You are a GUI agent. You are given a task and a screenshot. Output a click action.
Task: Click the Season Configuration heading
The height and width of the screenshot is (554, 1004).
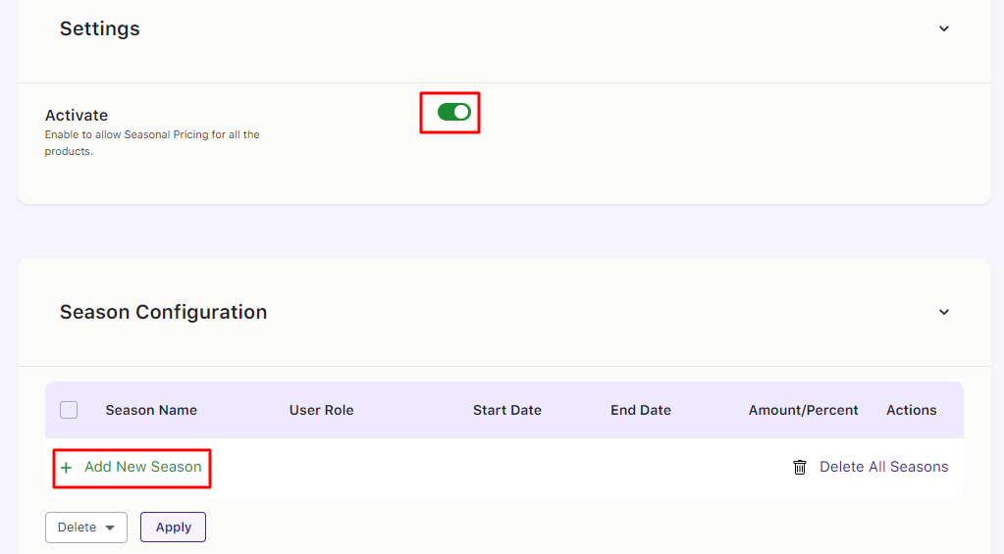pos(163,312)
